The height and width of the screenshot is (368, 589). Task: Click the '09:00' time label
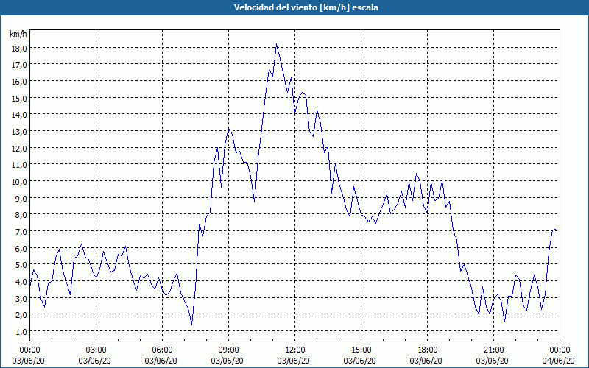[228, 350]
